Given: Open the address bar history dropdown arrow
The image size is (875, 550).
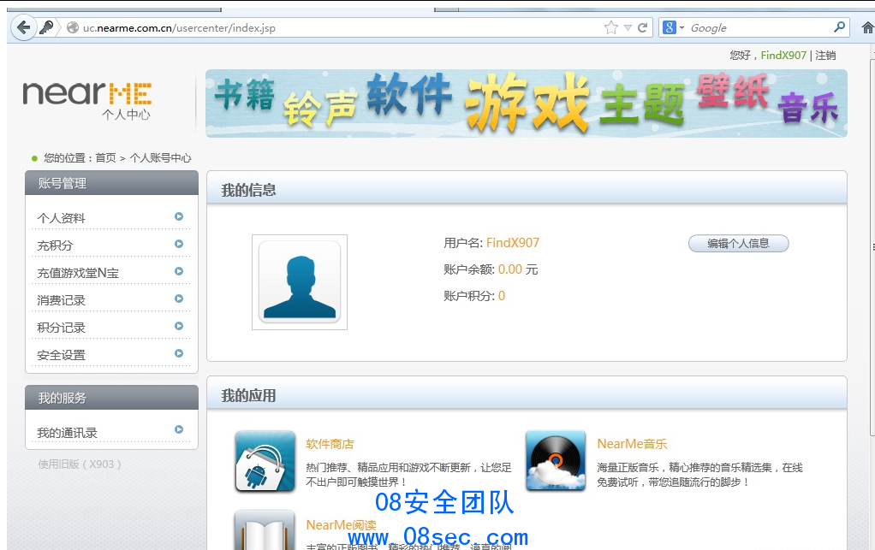Looking at the screenshot, I should [x=628, y=28].
